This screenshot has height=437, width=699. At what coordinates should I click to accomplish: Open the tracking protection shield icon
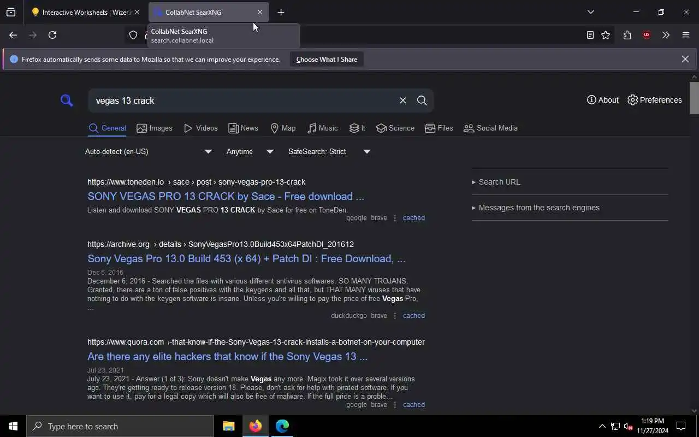pyautogui.click(x=133, y=35)
